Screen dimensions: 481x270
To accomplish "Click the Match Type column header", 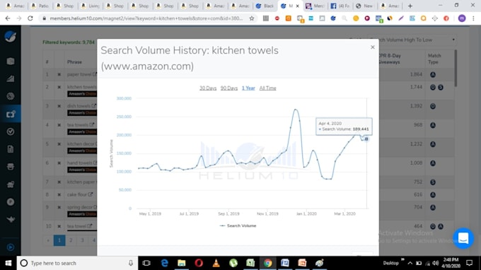I will pyautogui.click(x=434, y=59).
